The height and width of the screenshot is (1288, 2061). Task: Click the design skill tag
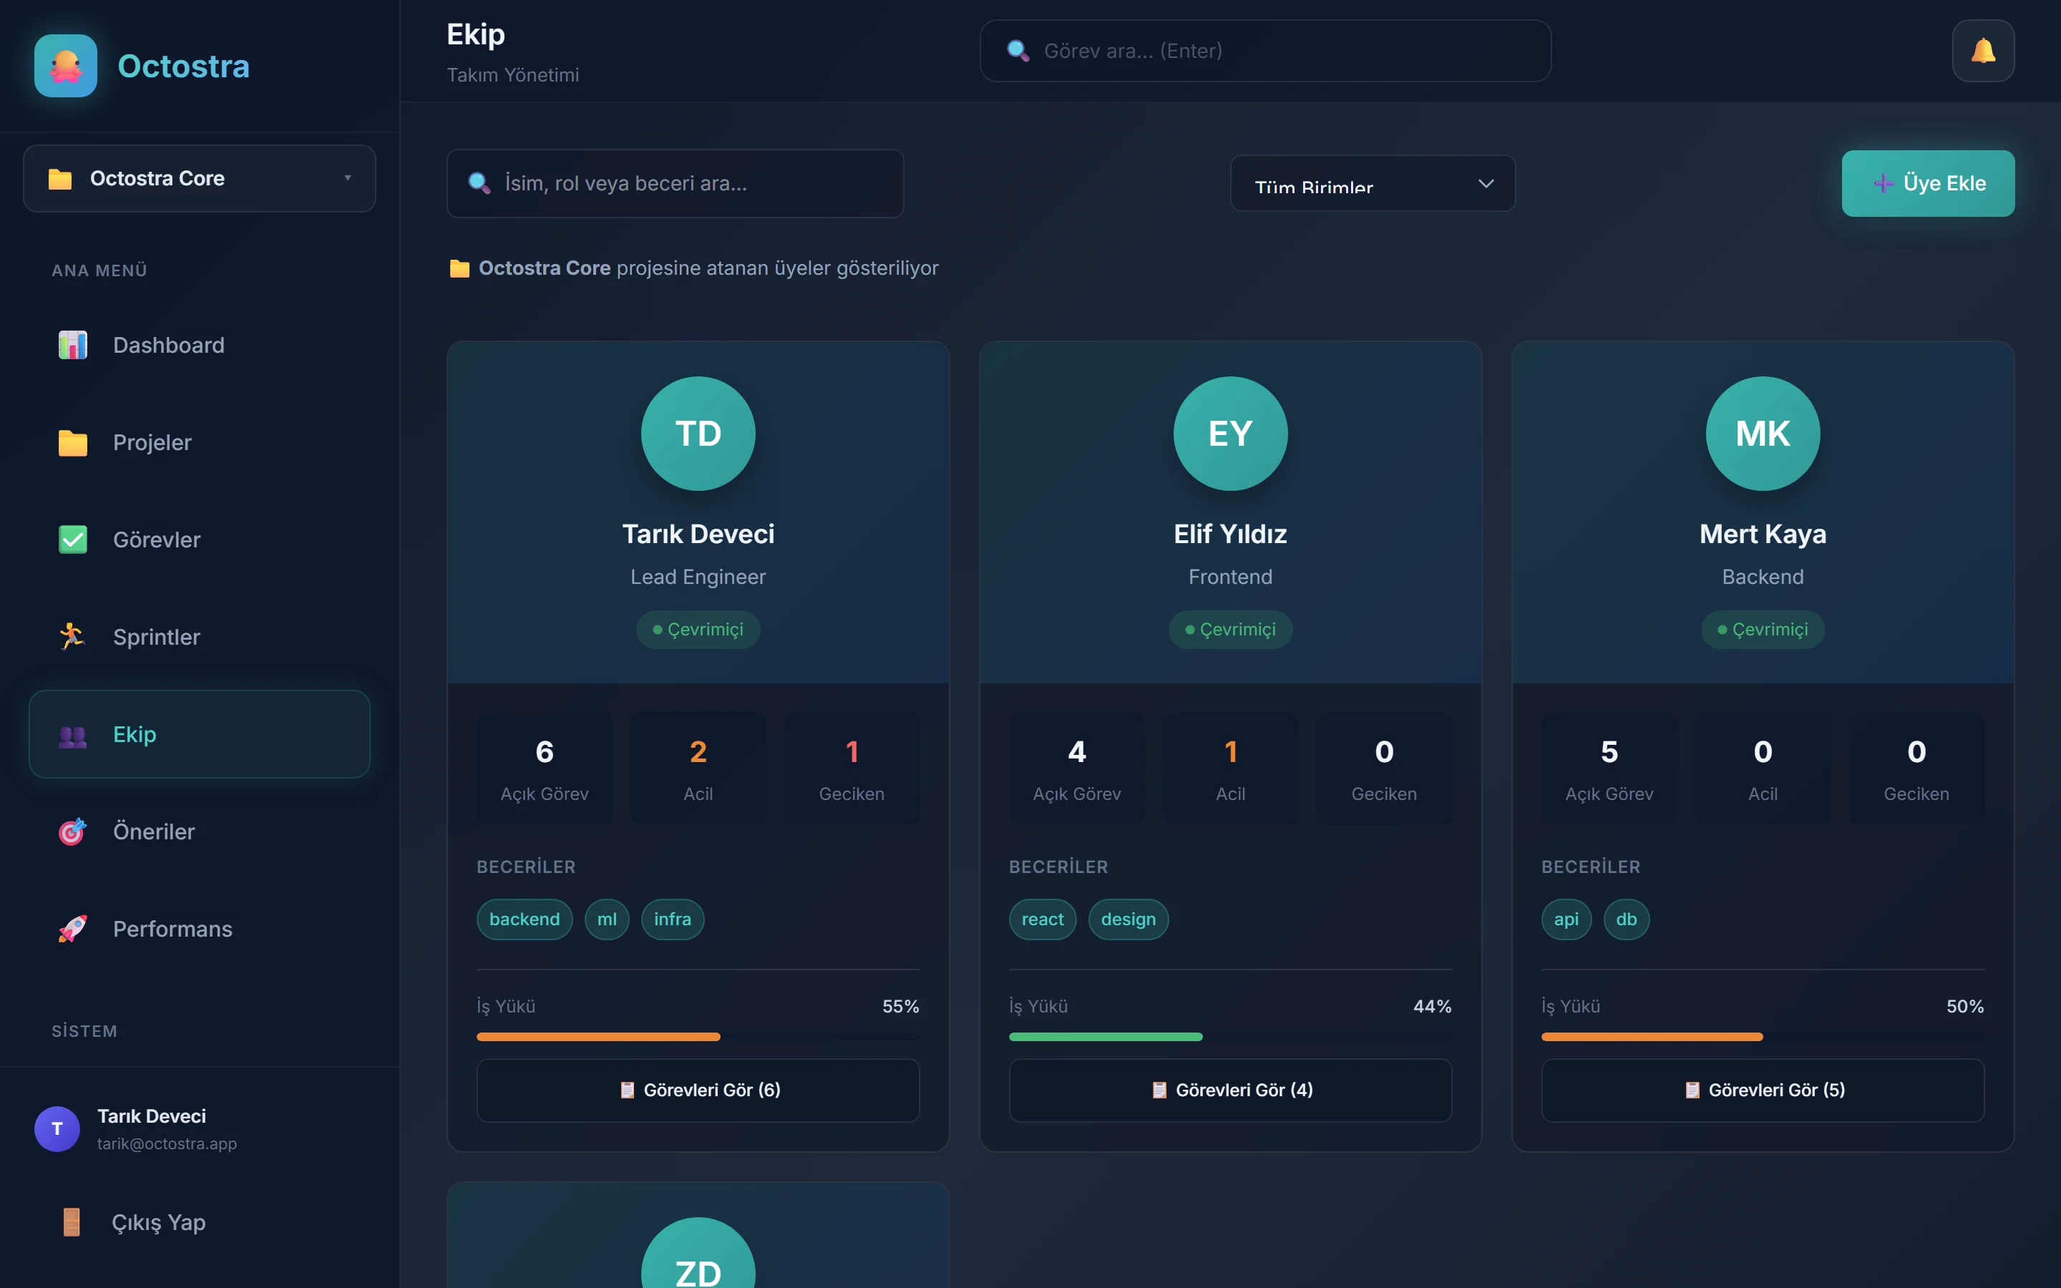pos(1129,919)
